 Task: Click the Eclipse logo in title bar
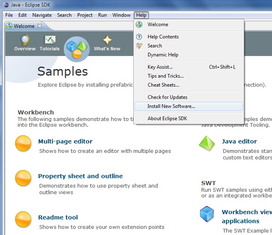coord(6,4)
